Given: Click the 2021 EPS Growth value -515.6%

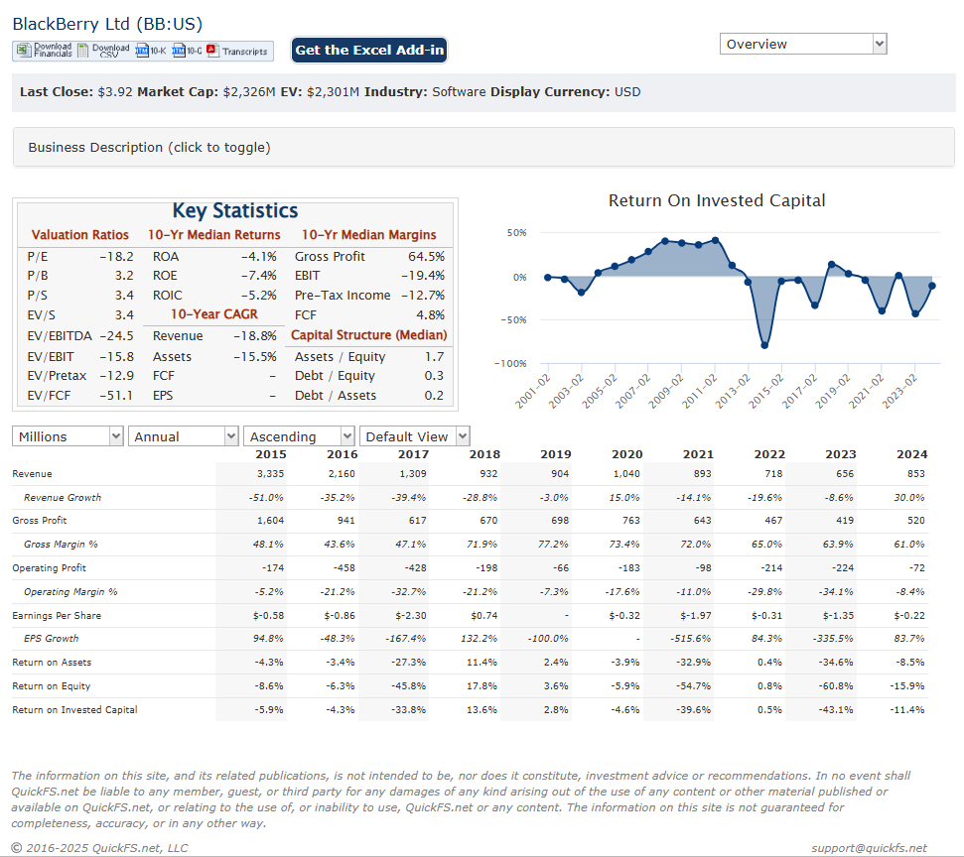Looking at the screenshot, I should tap(690, 639).
